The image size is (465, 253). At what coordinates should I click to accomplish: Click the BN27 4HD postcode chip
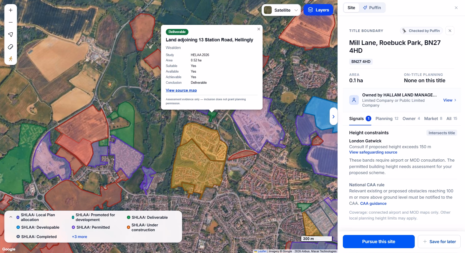[x=361, y=62]
